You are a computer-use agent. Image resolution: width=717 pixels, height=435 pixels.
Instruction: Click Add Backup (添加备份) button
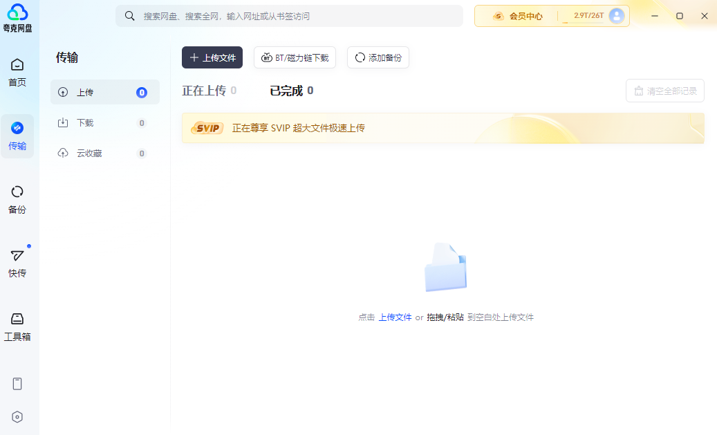(378, 58)
